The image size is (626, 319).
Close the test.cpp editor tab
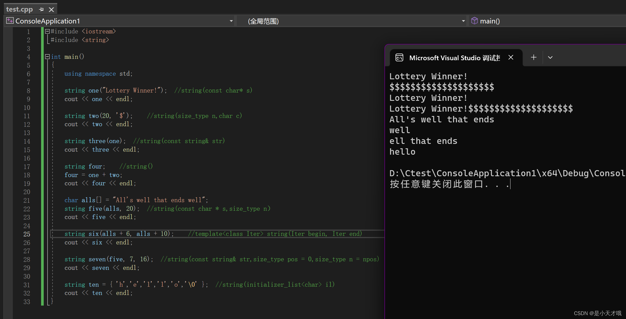click(51, 9)
